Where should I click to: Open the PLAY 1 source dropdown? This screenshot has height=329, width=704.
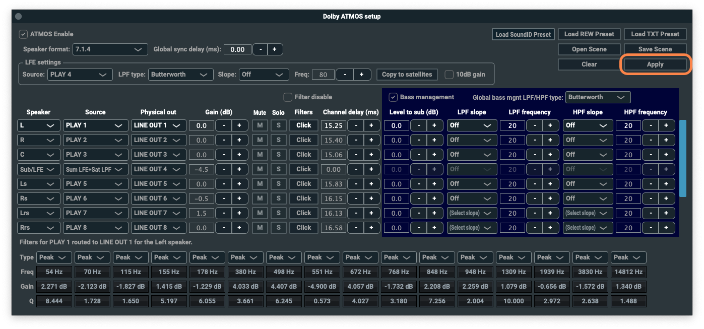tap(96, 125)
